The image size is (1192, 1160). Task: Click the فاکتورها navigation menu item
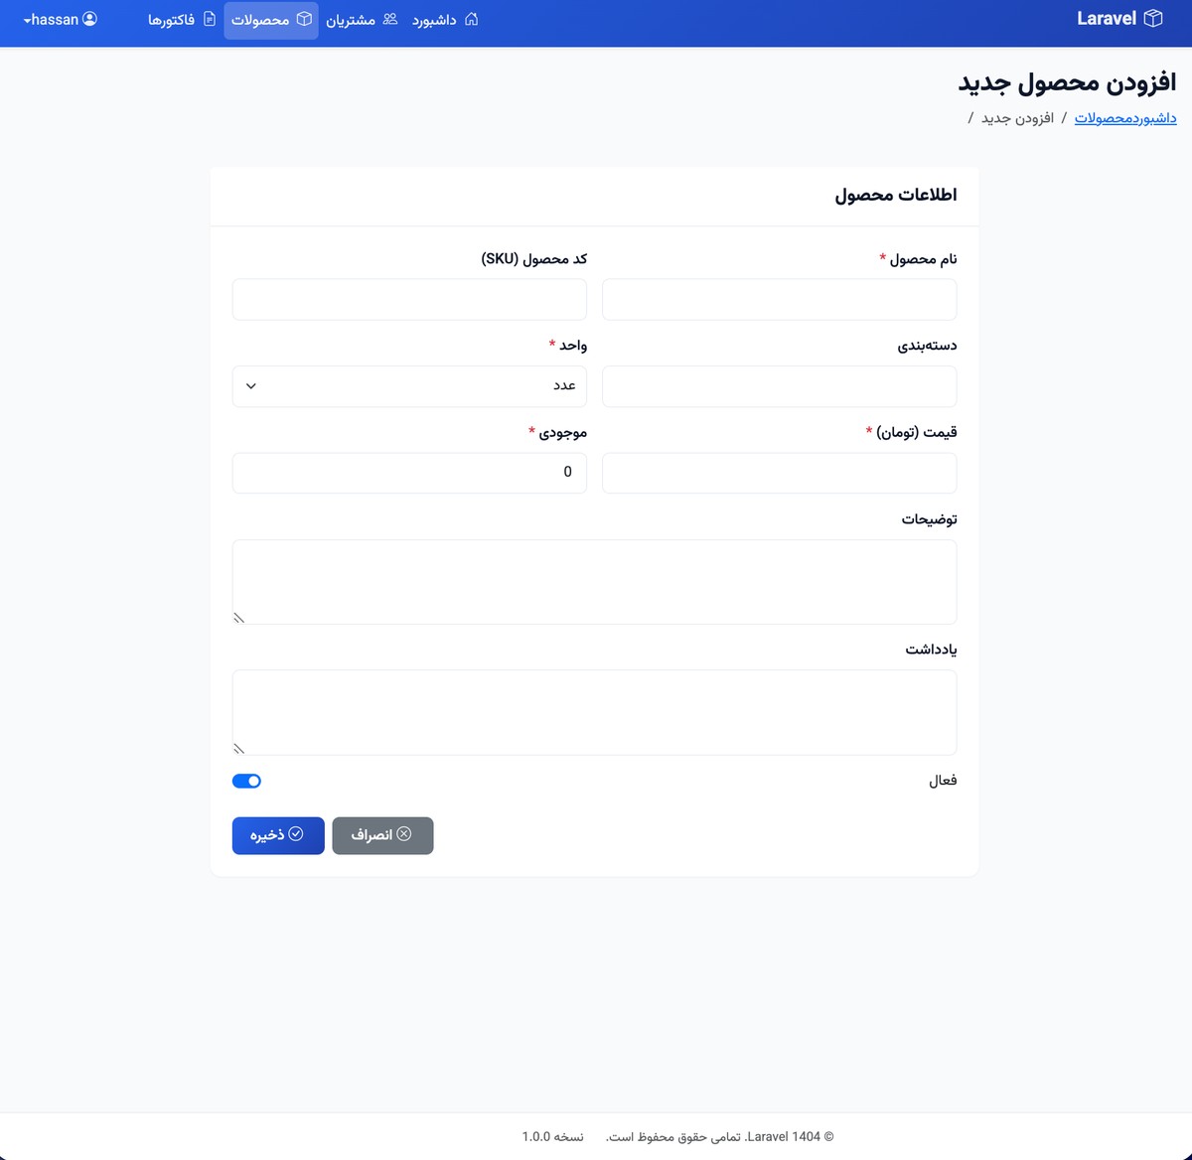click(x=182, y=18)
